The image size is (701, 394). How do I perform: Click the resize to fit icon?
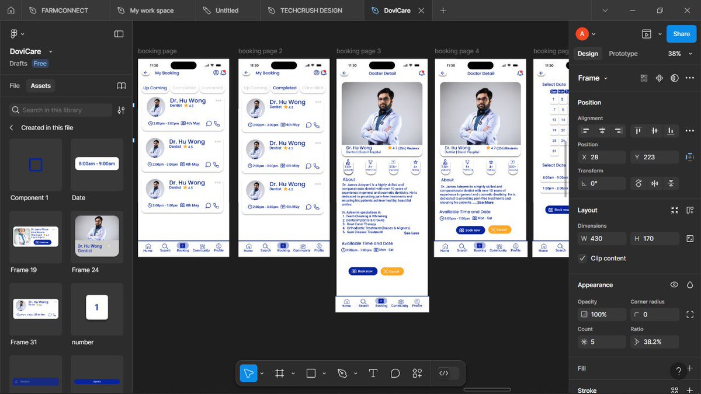tap(675, 210)
